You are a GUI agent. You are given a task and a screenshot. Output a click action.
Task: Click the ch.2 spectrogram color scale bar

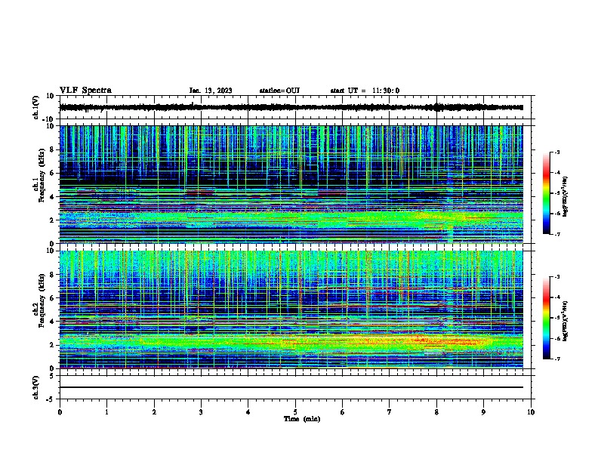(546, 318)
